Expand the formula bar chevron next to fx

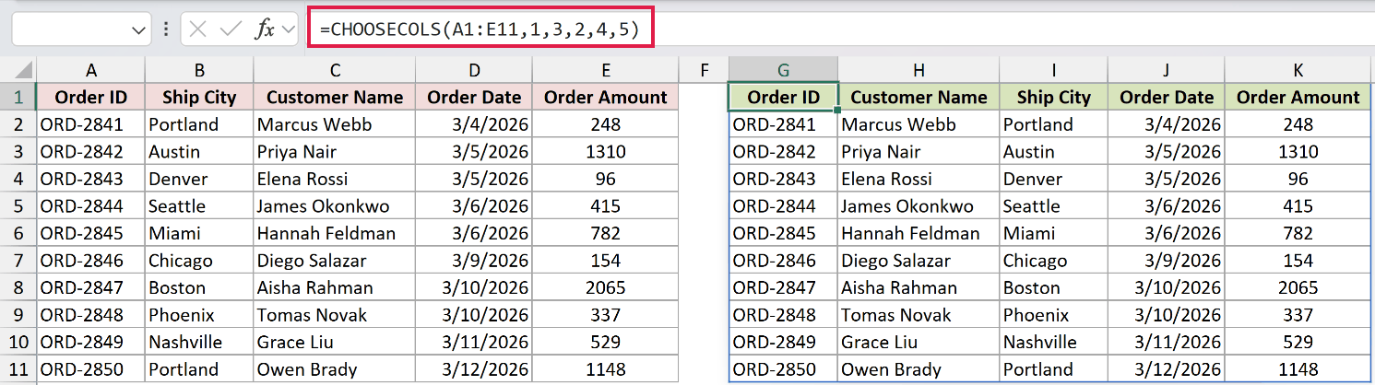(289, 29)
